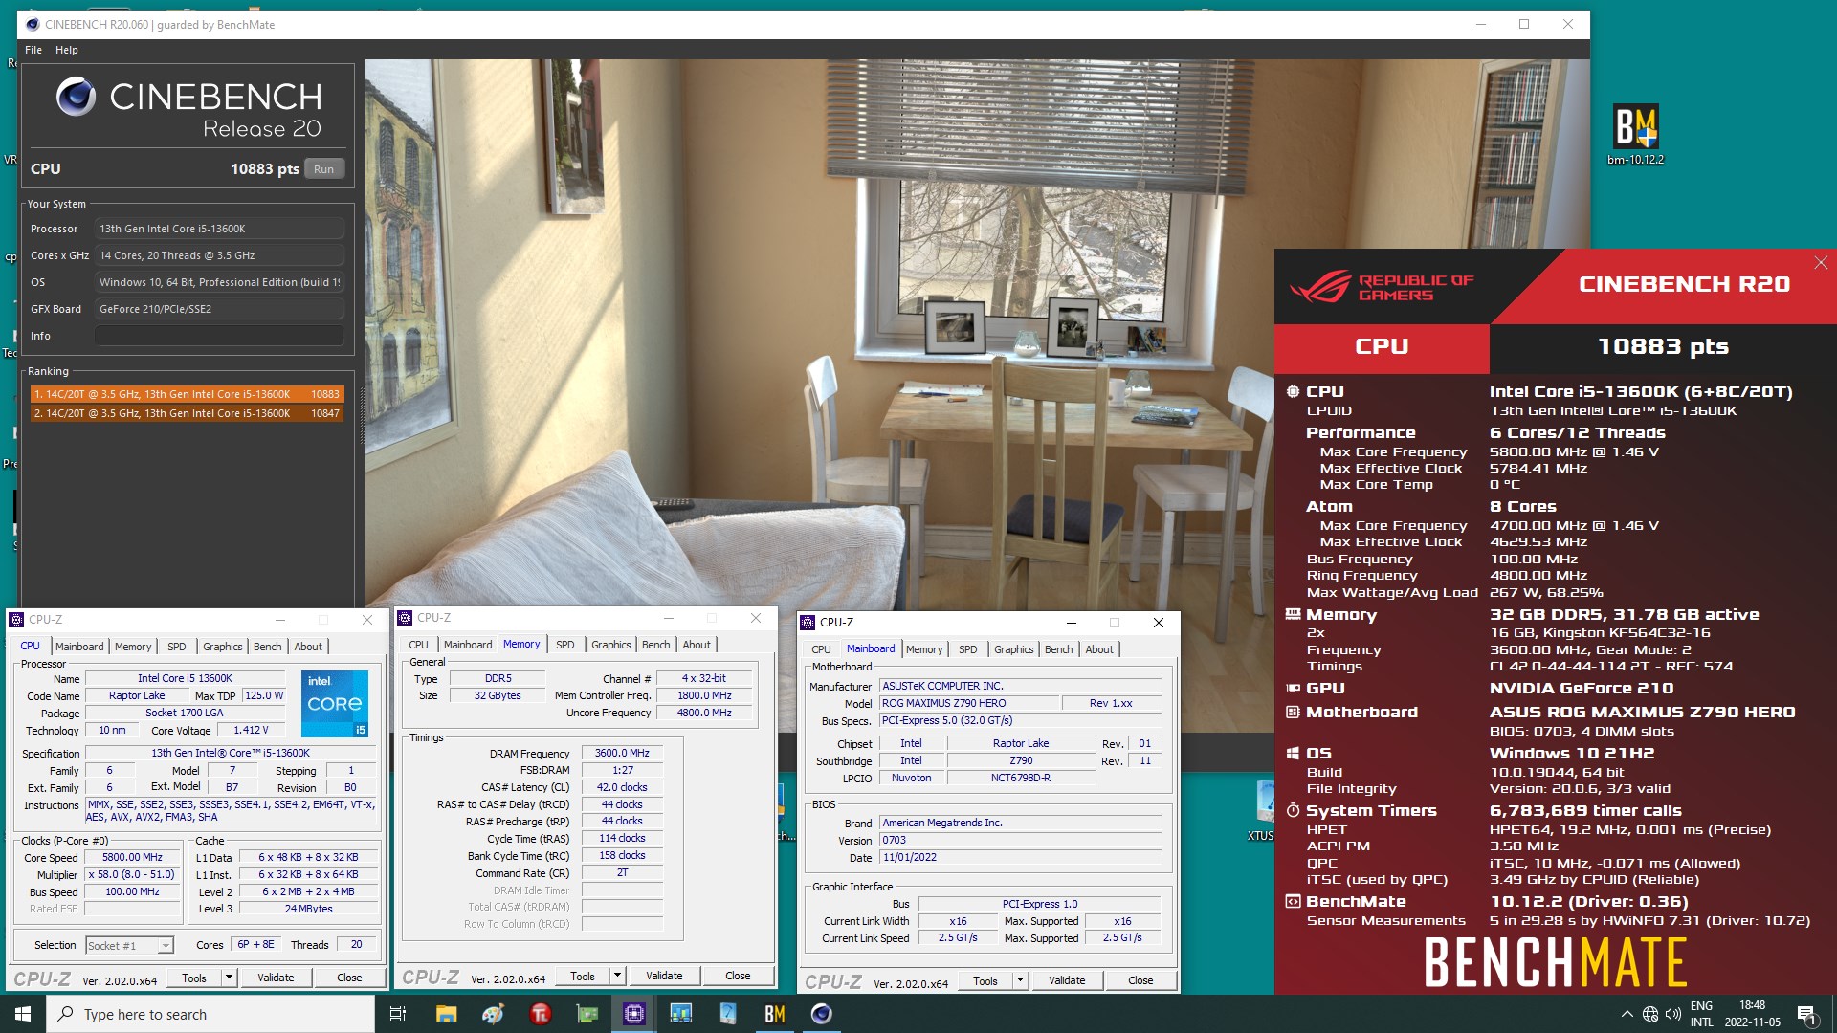
Task: Click the GPU card icon in BenchMate panel
Action: pos(1293,688)
